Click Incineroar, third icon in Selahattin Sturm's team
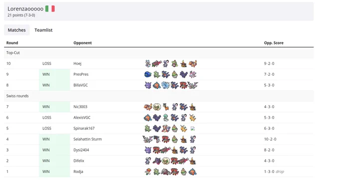 click(166, 139)
